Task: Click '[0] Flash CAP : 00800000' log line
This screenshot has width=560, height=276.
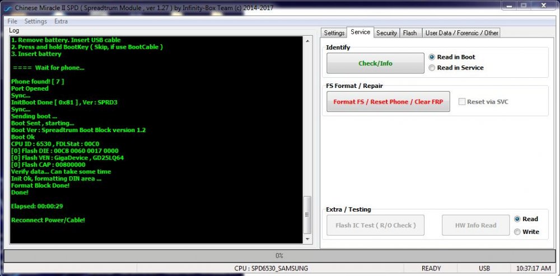Action: [x=48, y=165]
